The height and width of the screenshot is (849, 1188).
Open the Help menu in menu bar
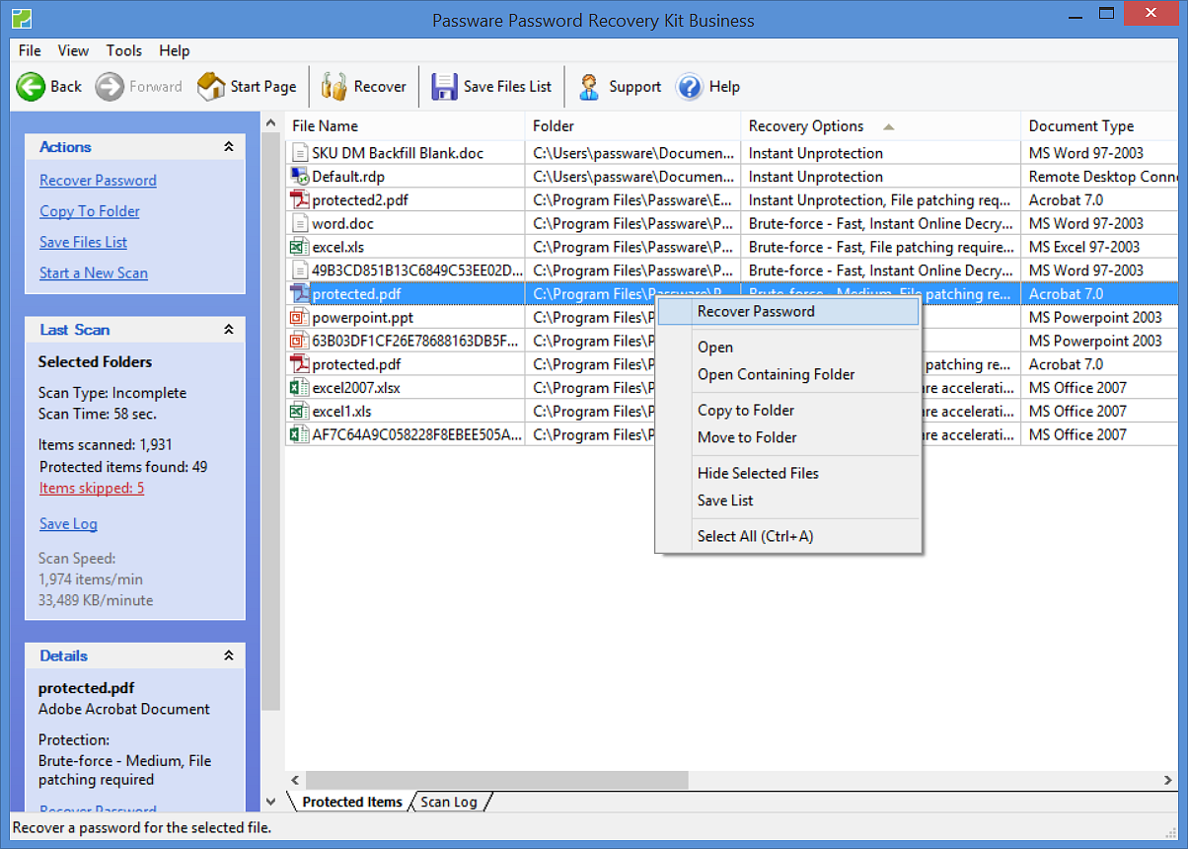pyautogui.click(x=175, y=50)
